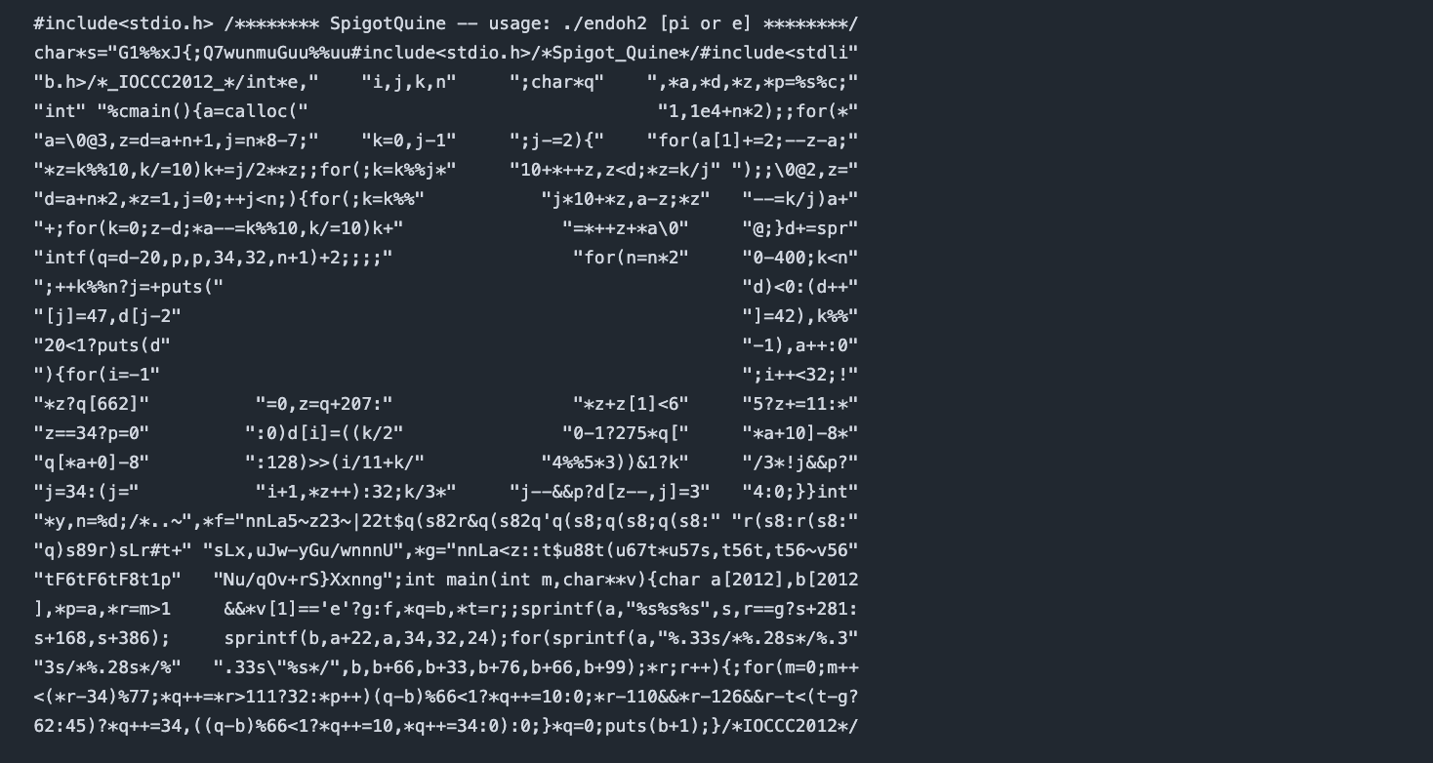The width and height of the screenshot is (1433, 763).
Task: Click the "1,1e4+n*2);;for(*" string
Action: [757, 111]
